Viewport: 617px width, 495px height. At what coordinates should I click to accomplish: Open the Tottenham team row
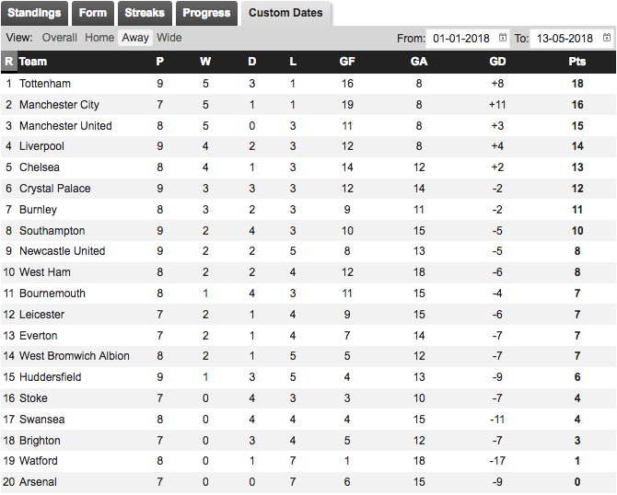point(308,84)
